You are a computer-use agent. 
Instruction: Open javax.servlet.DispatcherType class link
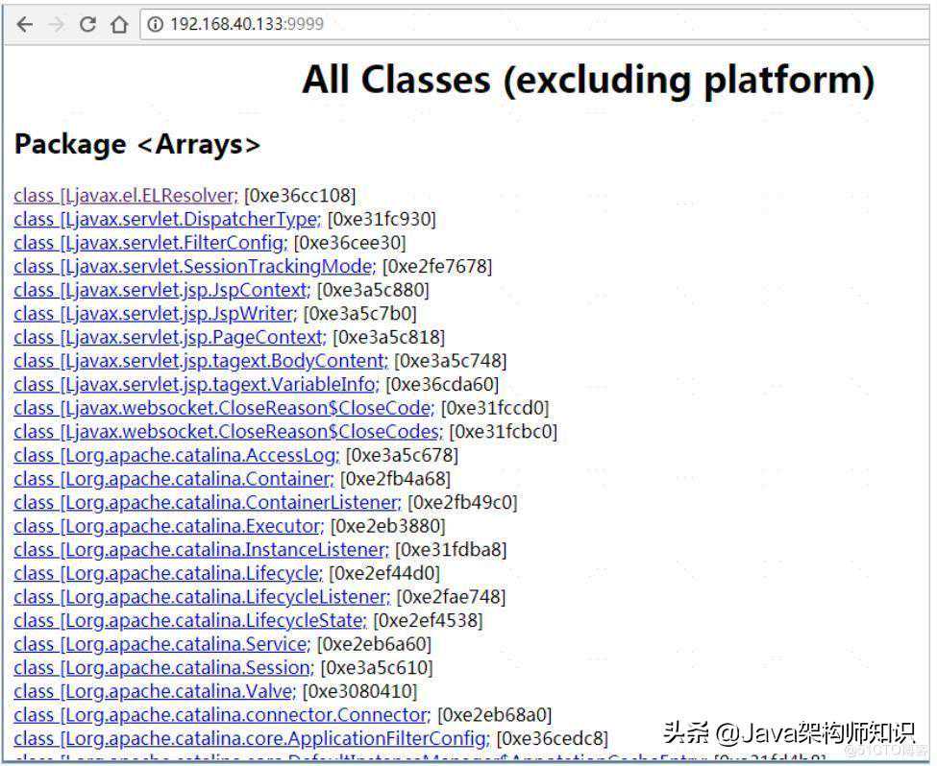pos(166,220)
